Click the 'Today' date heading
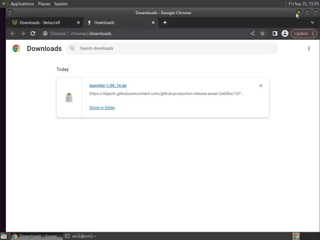This screenshot has height=240, width=320. point(62,69)
